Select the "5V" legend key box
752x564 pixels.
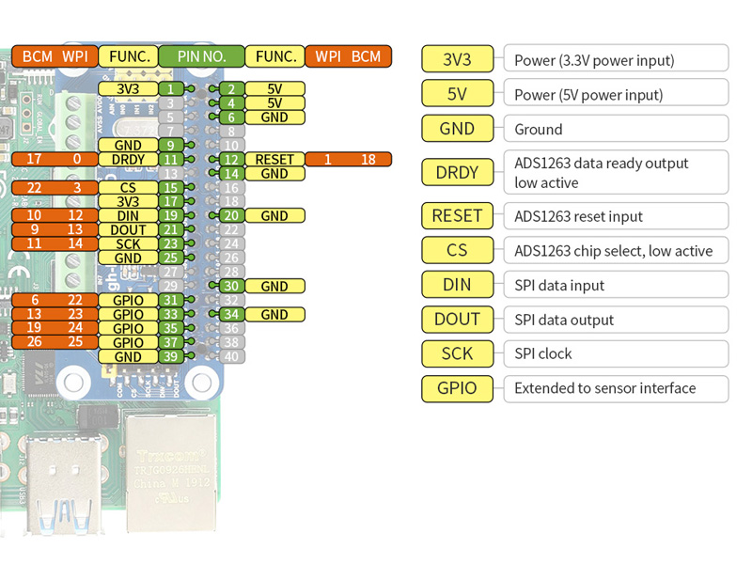pyautogui.click(x=458, y=93)
